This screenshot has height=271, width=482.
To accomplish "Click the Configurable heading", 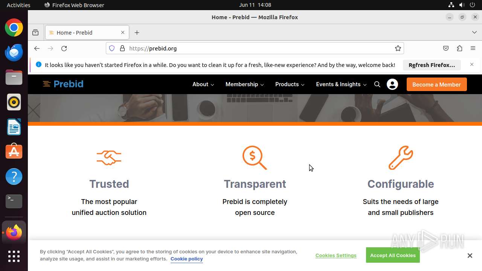I will click(401, 184).
